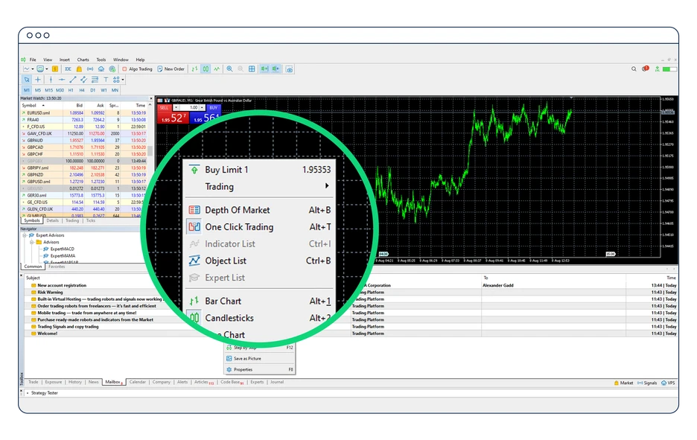Open the signals radio-wave toolbar icon
Image resolution: width=697 pixels, height=440 pixels.
pyautogui.click(x=90, y=69)
